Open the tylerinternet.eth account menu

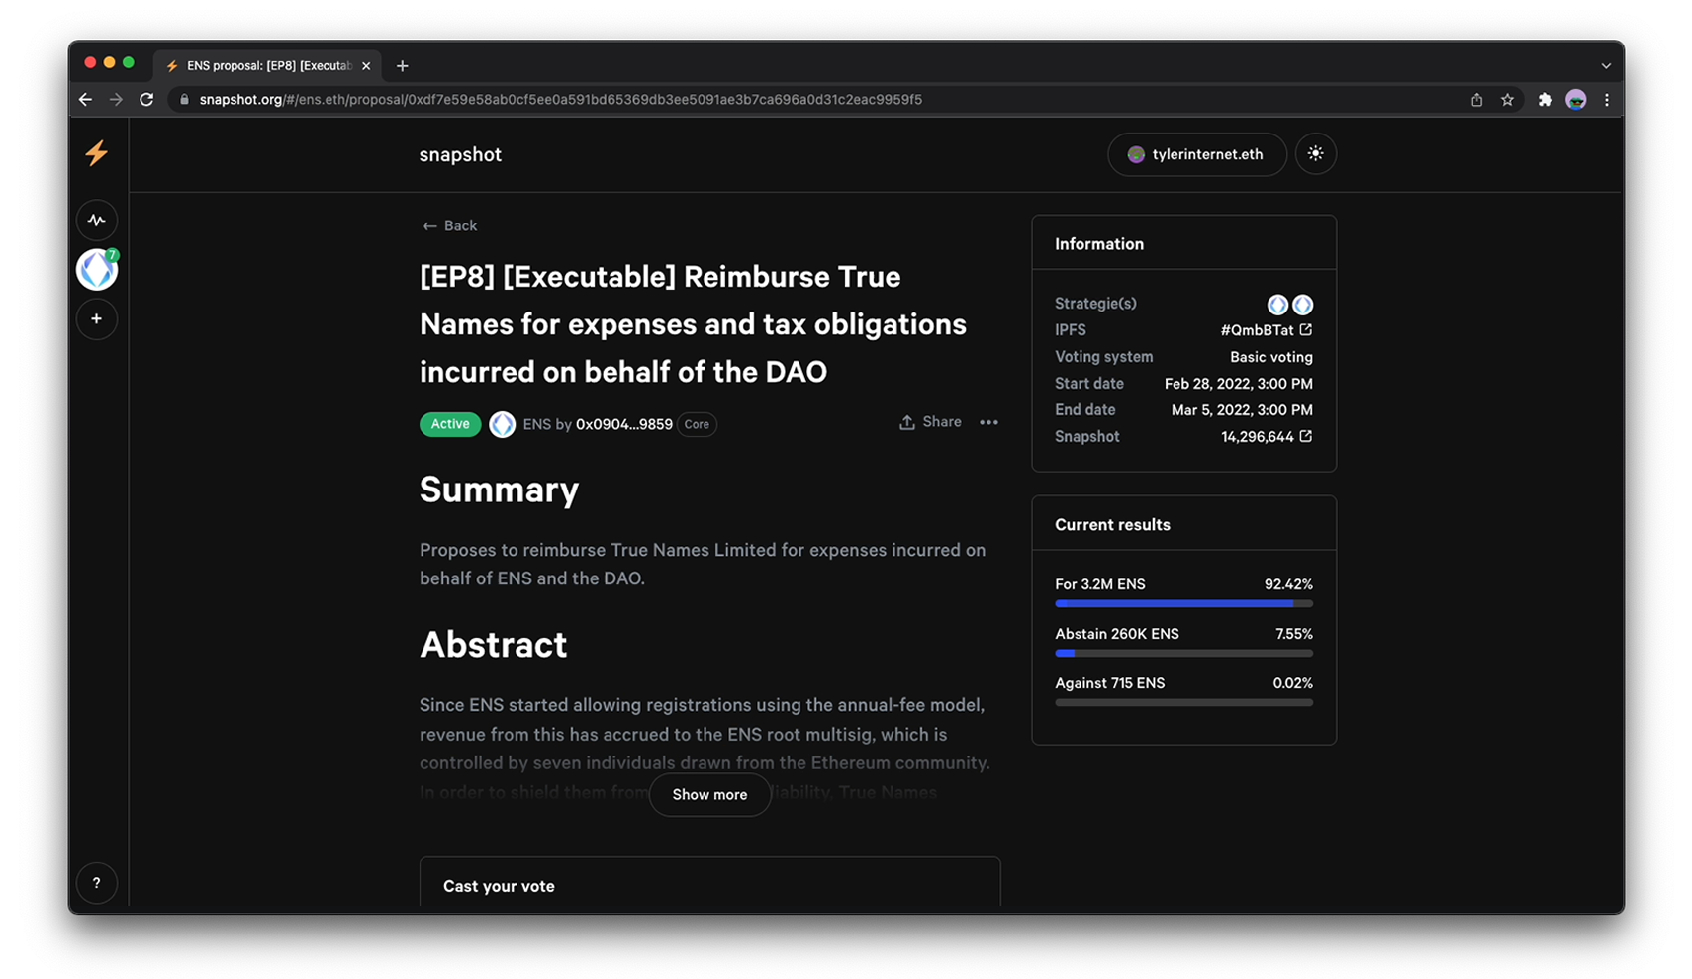point(1196,154)
